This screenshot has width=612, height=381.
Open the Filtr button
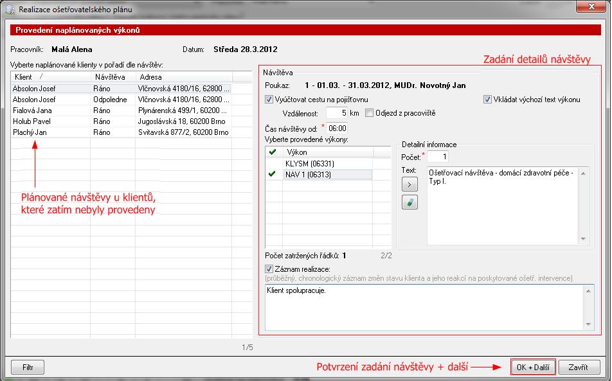click(x=28, y=367)
